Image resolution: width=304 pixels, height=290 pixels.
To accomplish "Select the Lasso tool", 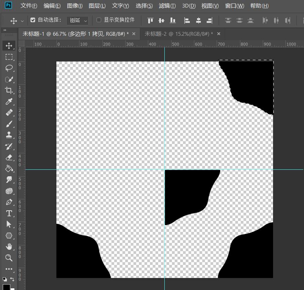I will [x=9, y=68].
